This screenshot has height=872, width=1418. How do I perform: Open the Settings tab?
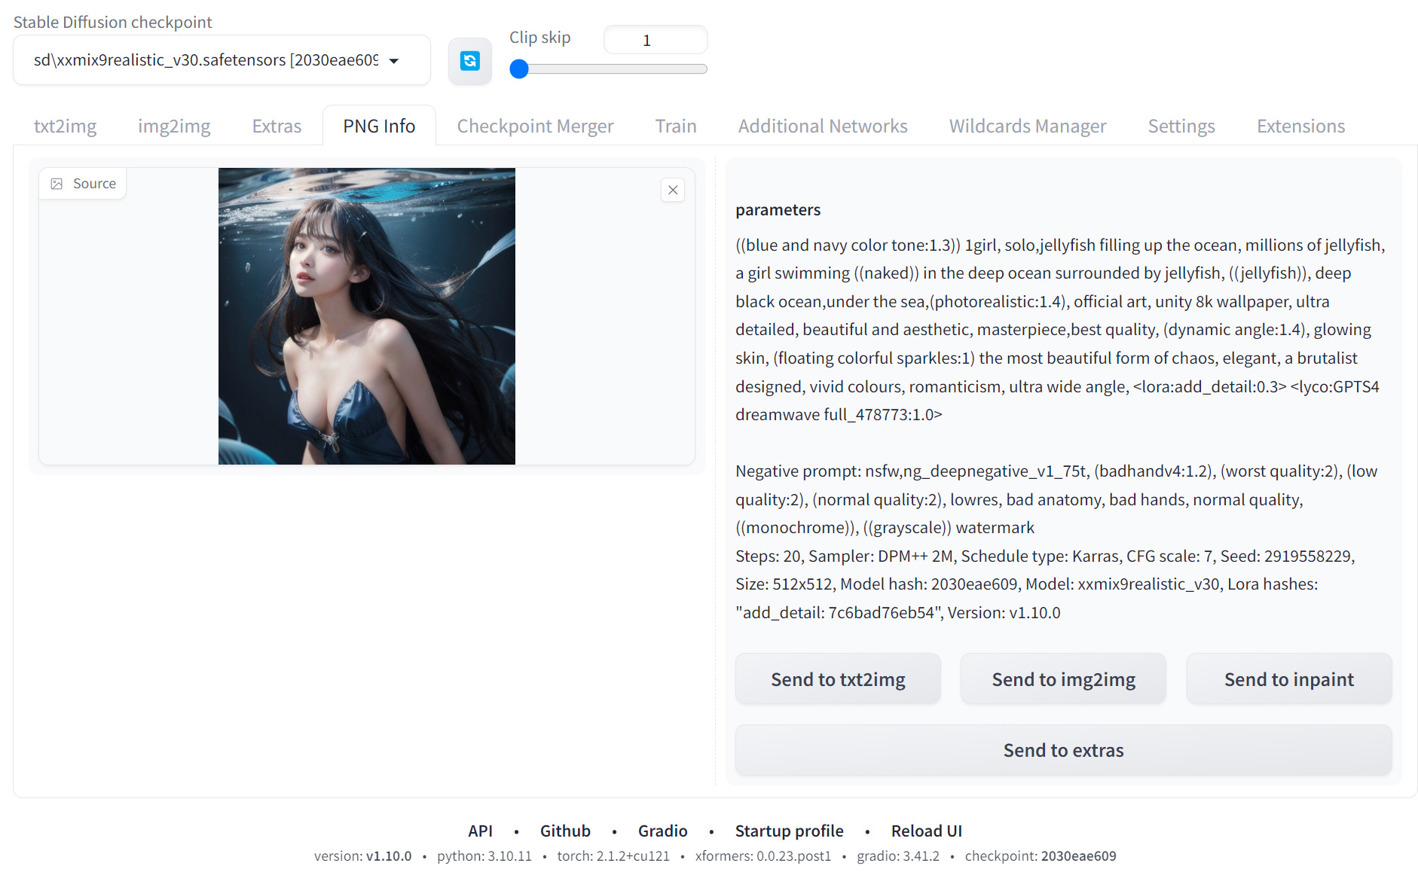coord(1181,126)
